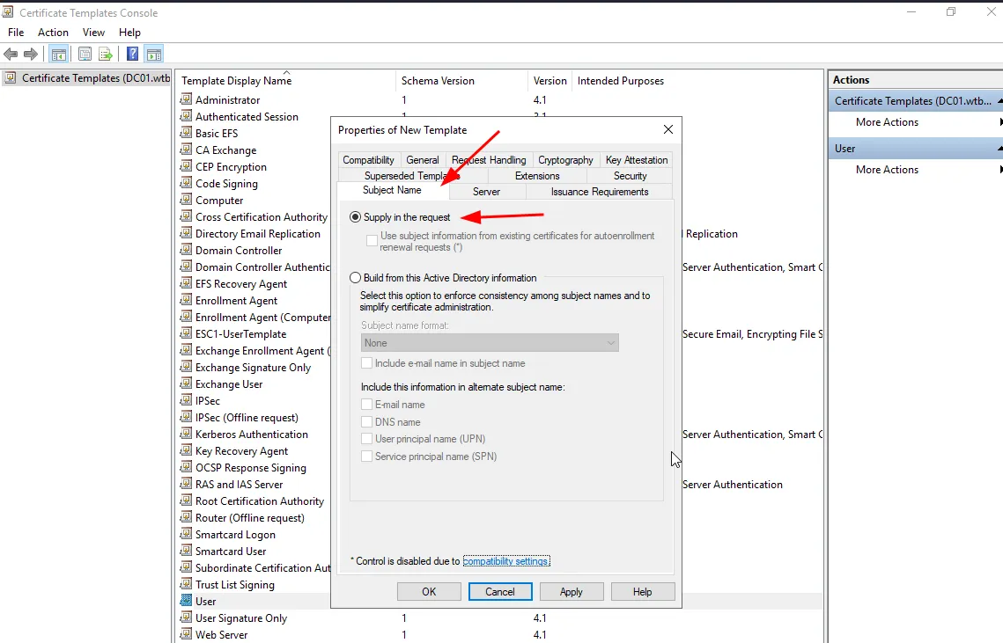
Task: Open the Action menu
Action: [53, 33]
